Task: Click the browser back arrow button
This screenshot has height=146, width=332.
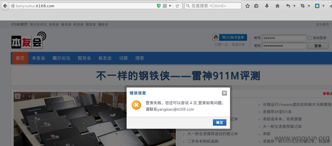Action: coord(5,6)
